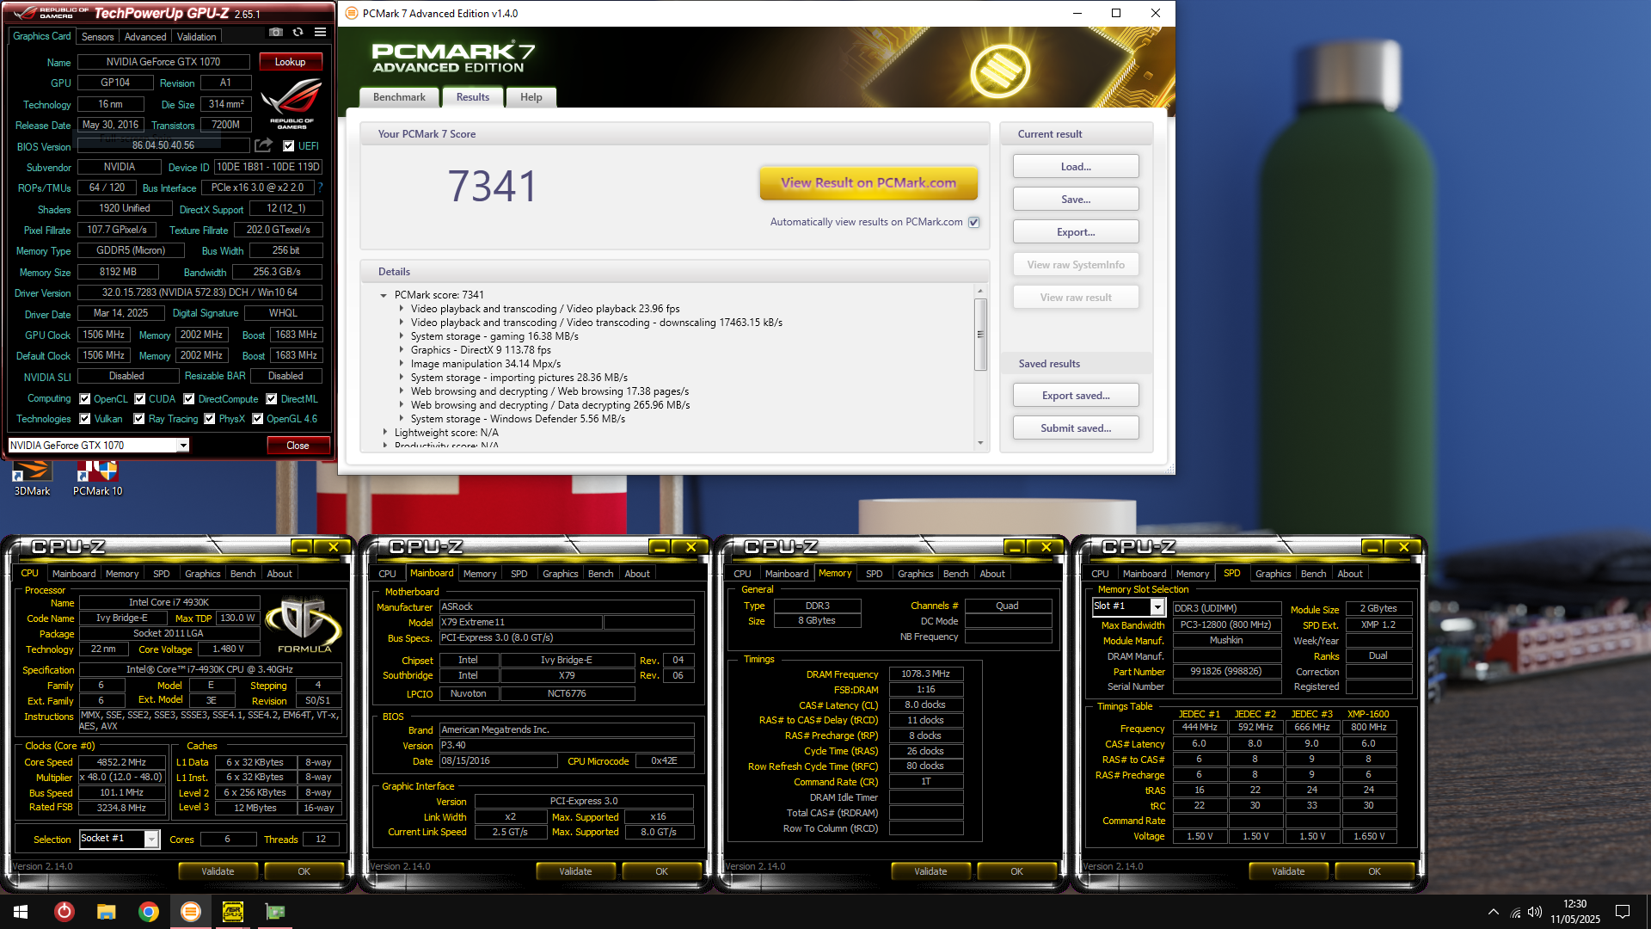Expand Video playback 23.96 fps item
This screenshot has height=929, width=1651.
[x=401, y=309]
